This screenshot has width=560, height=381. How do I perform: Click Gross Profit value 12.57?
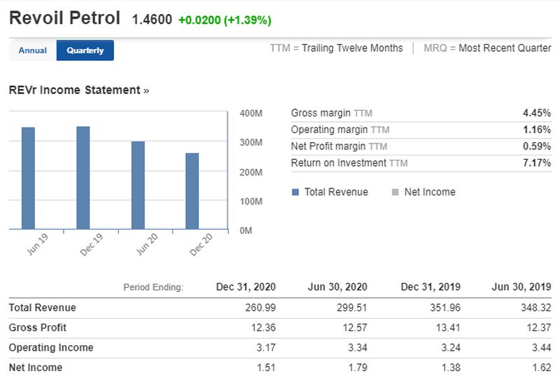[355, 328]
